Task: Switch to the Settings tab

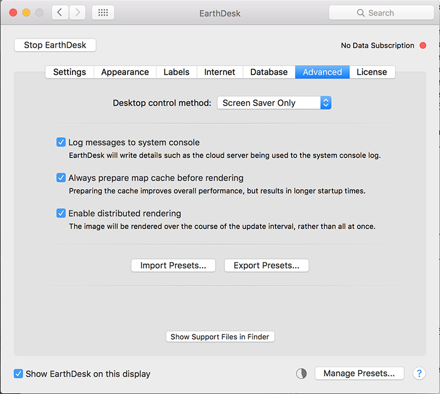Action: [70, 72]
